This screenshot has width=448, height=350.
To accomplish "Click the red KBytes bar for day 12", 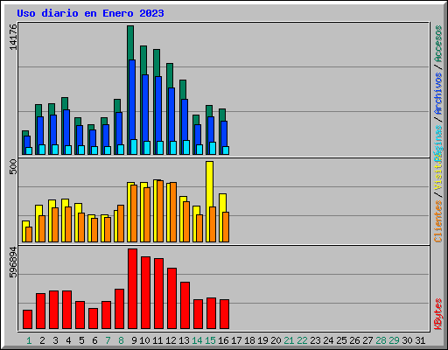I will (x=171, y=298).
